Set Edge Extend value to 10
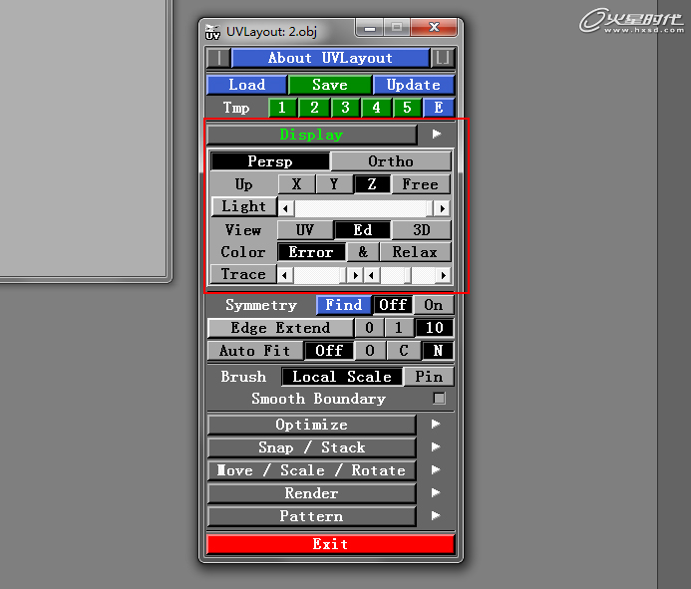 coord(438,328)
